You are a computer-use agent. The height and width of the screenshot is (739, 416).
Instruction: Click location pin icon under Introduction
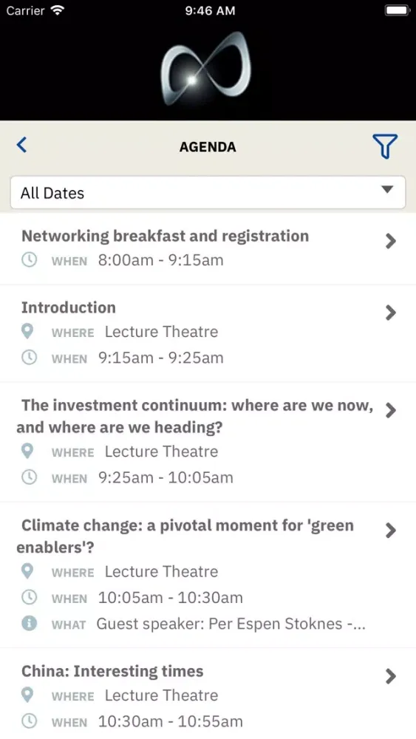(x=28, y=332)
